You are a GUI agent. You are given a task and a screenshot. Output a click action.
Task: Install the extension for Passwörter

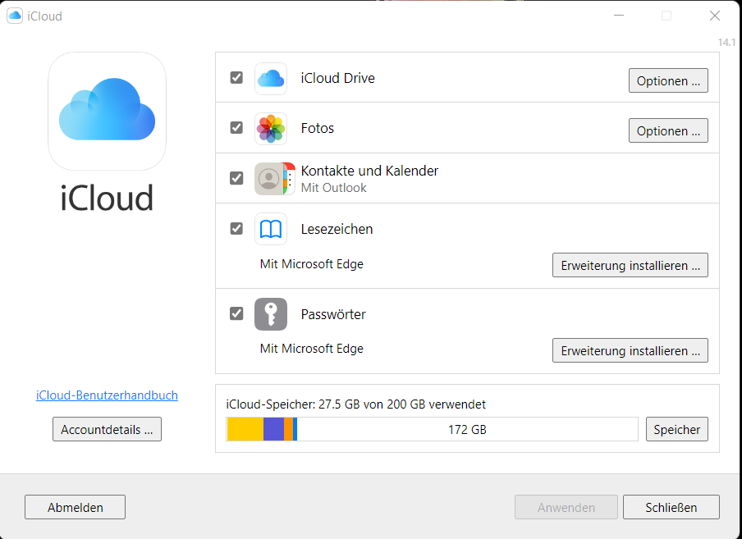630,350
